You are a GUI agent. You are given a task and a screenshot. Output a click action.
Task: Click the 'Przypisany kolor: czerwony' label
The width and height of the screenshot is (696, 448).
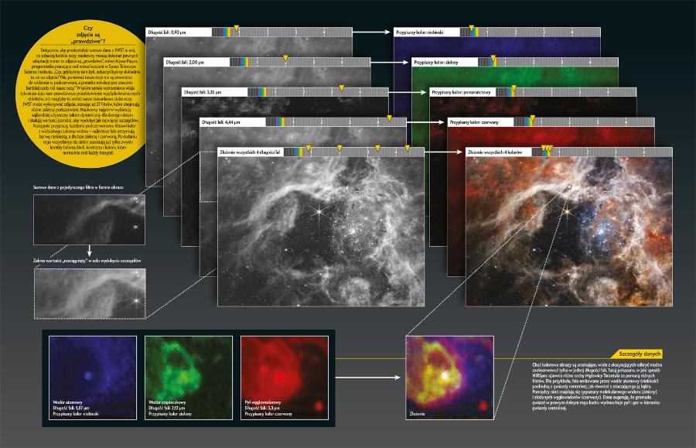click(474, 122)
